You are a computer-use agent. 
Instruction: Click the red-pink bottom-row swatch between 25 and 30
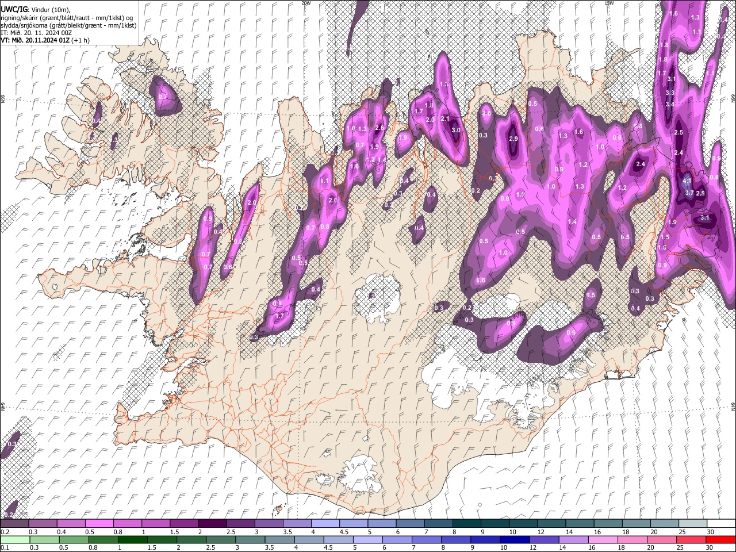tap(692, 539)
